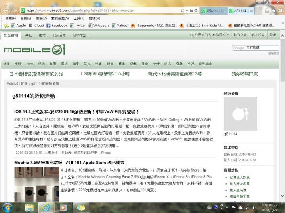
Task: Open the Yahoo! bookmark
Action: [120, 26]
